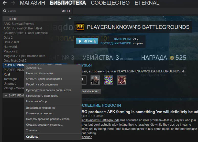Collapse the ИГРЫ games category
198x142 pixels.
click(x=6, y=19)
